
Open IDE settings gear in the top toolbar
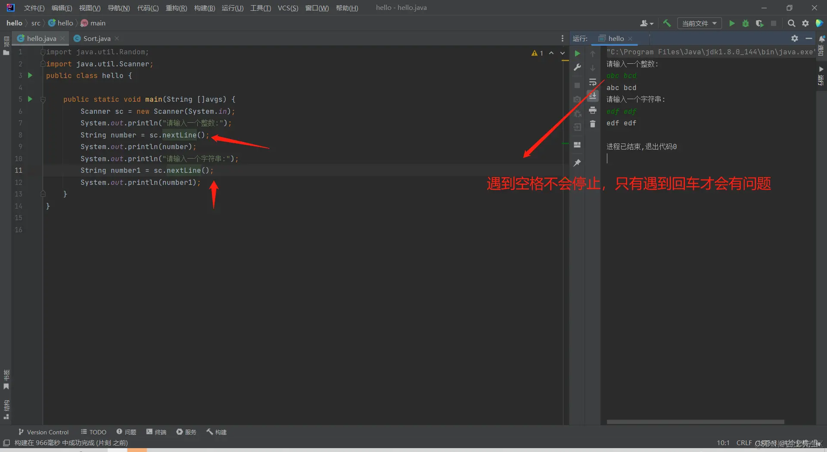tap(805, 23)
